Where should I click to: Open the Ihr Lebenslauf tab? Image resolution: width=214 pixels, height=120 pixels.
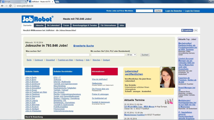point(53,25)
